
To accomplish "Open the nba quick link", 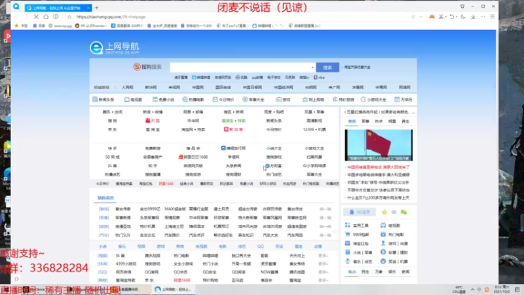I will pos(319,77).
